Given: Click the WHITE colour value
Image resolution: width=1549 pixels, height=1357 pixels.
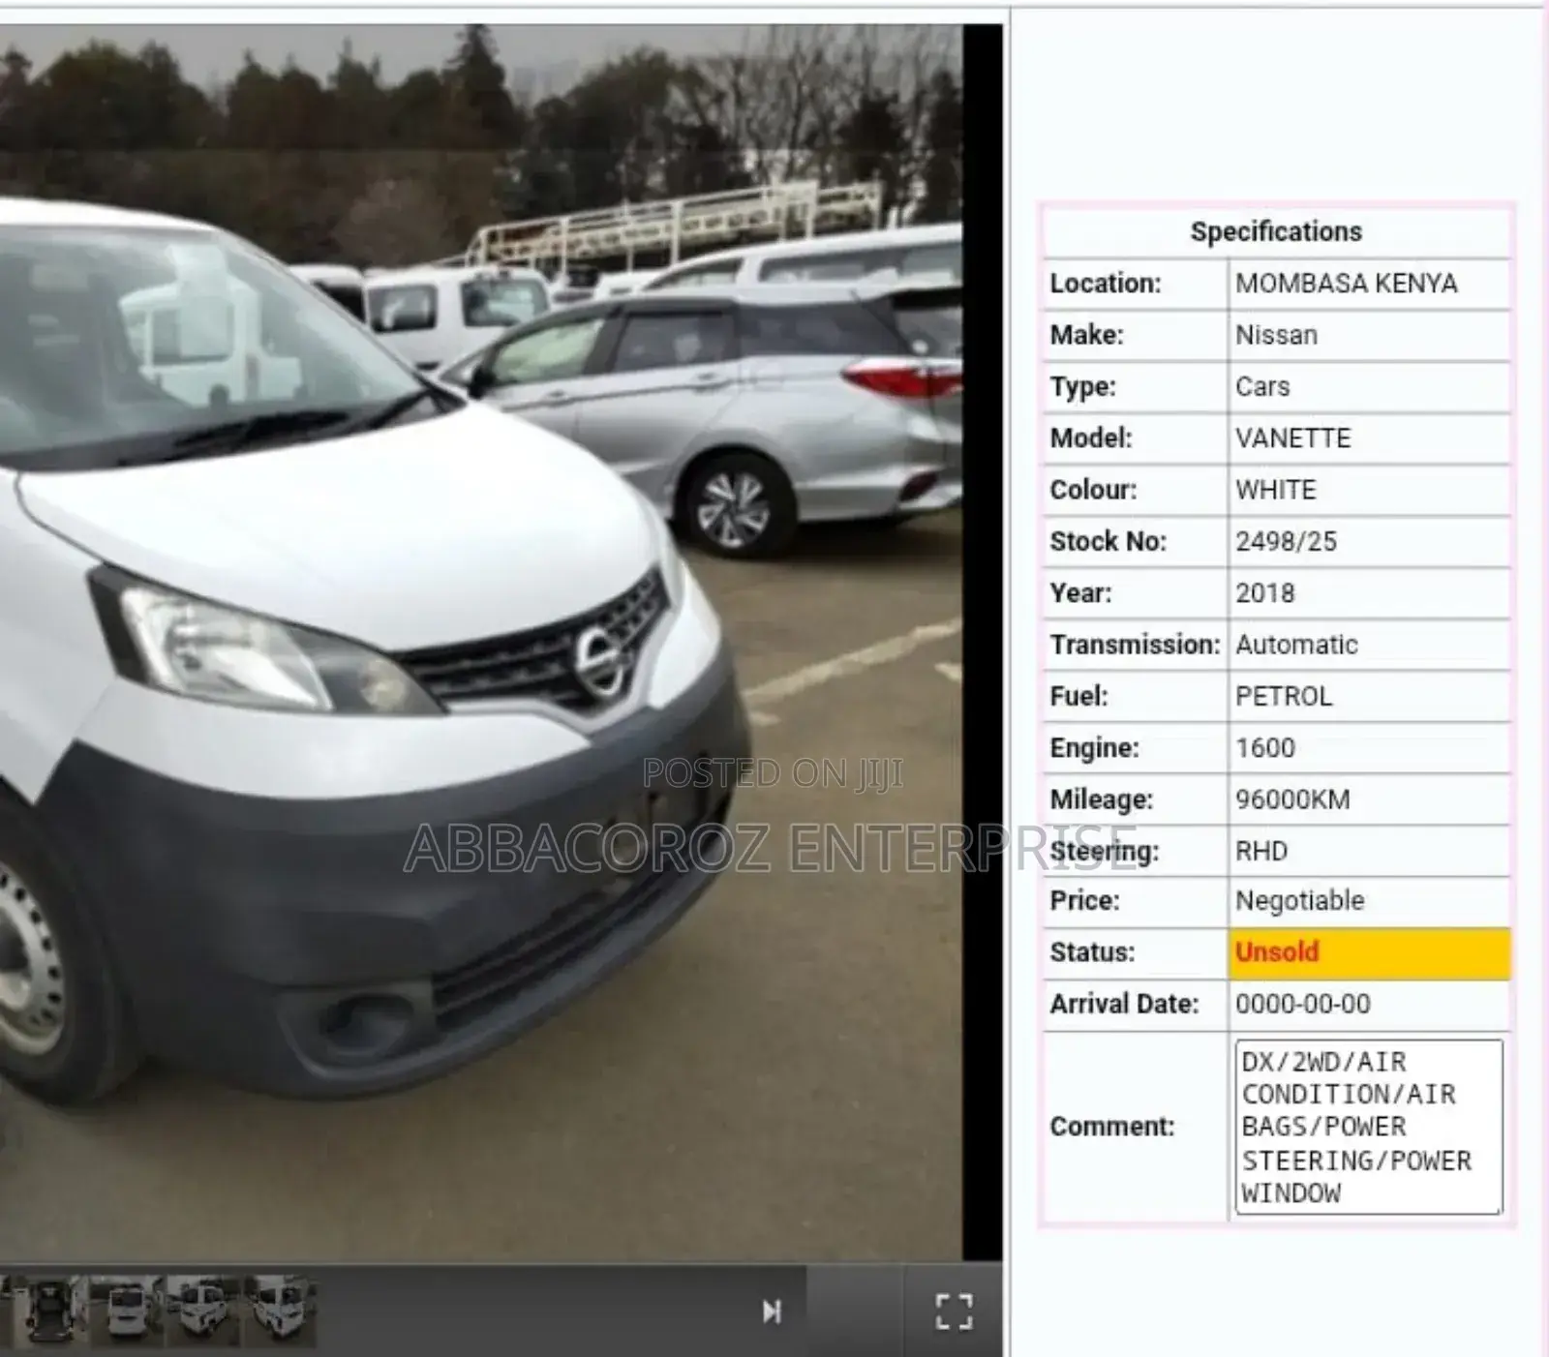Looking at the screenshot, I should click(1275, 490).
